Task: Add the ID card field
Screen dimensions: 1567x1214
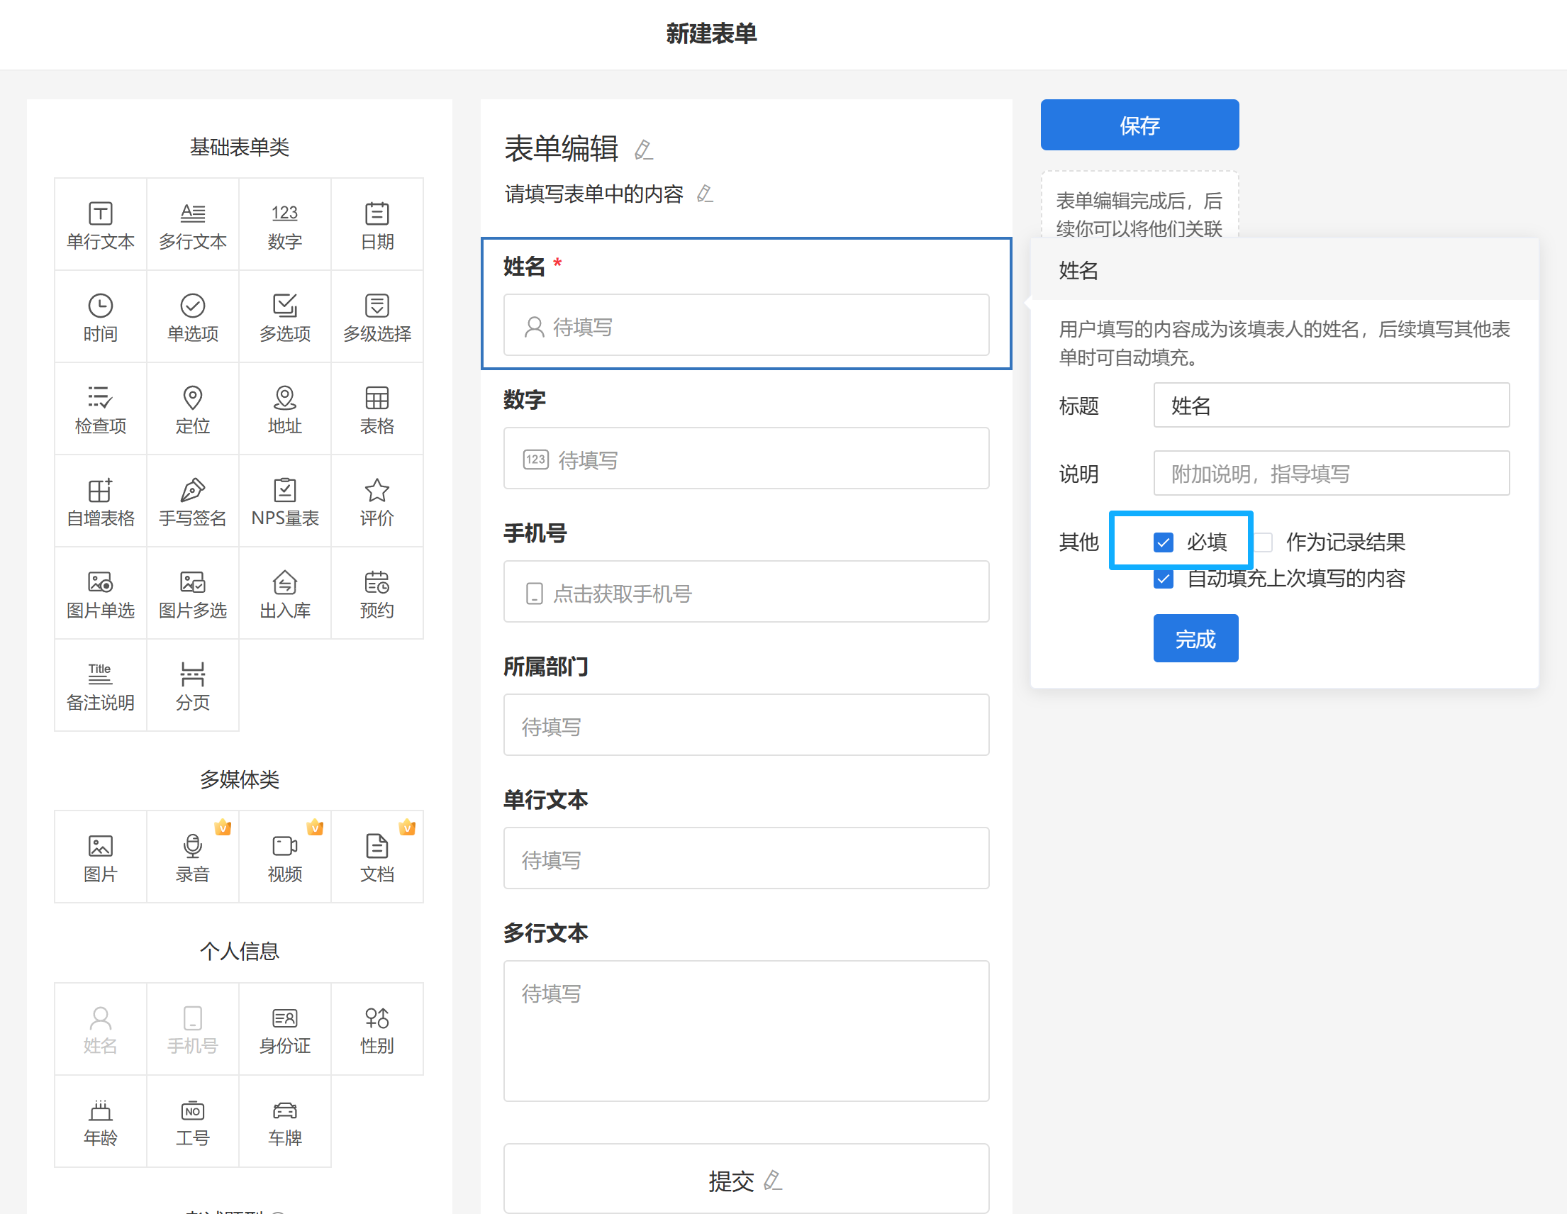Action: click(x=285, y=1029)
